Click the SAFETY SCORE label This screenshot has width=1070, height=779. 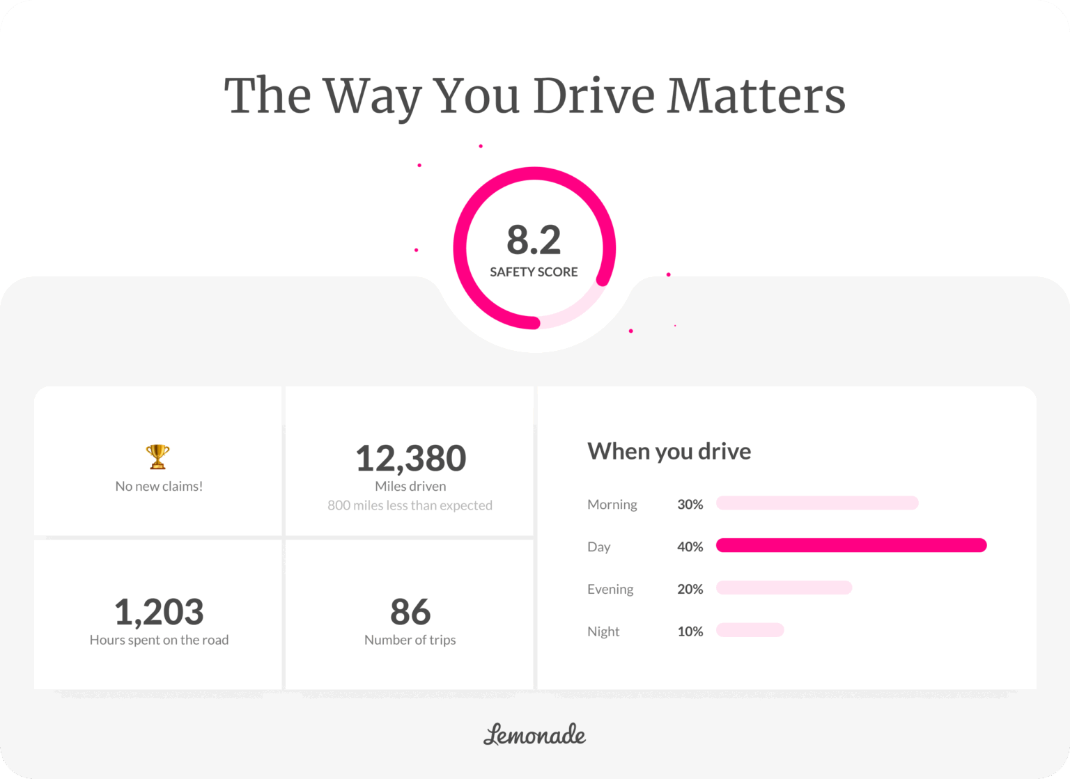pos(534,272)
